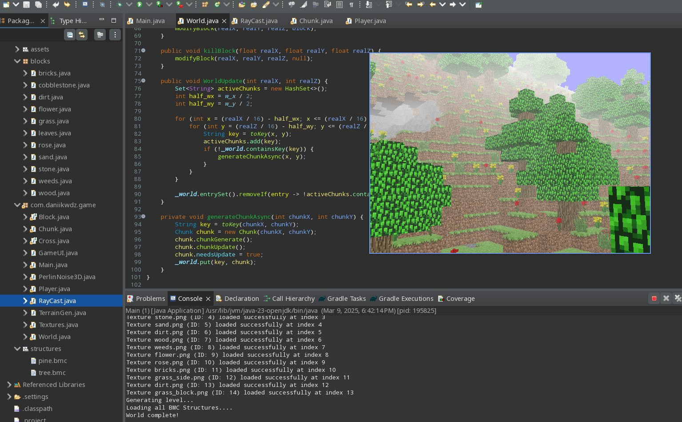Click red Terminate button in Console
The image size is (682, 422).
pos(654,298)
